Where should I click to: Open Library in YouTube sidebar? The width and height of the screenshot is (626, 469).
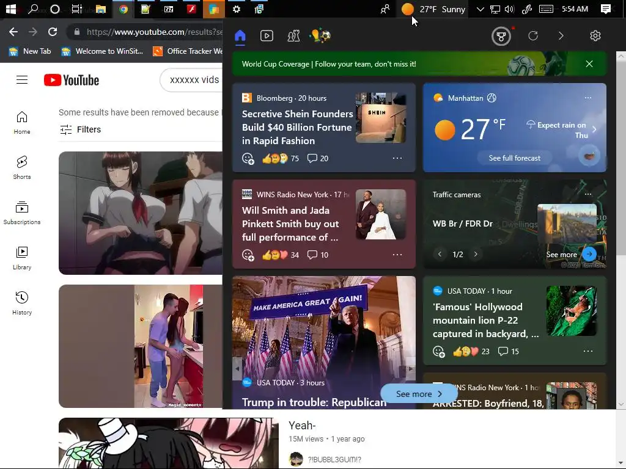(x=22, y=258)
